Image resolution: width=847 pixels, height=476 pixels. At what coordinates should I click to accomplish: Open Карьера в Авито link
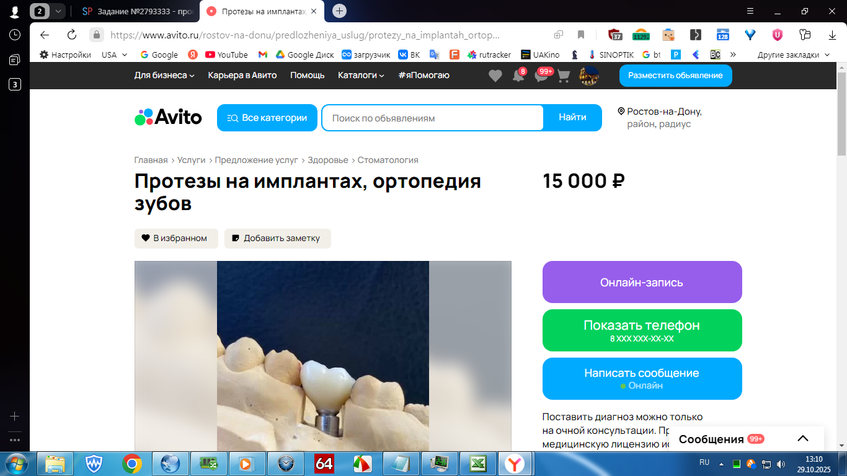pyautogui.click(x=242, y=76)
